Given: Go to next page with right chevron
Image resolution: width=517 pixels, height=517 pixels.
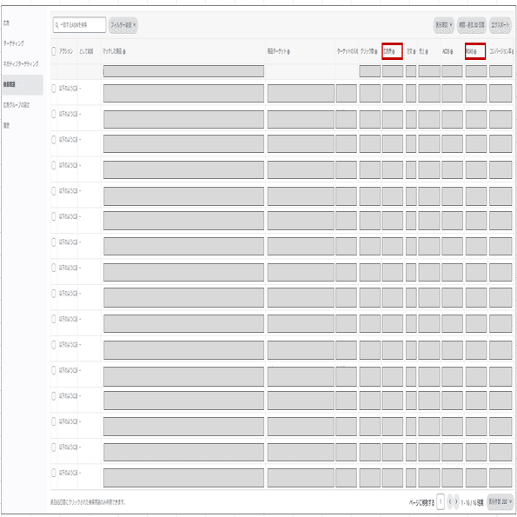Looking at the screenshot, I should tap(456, 502).
